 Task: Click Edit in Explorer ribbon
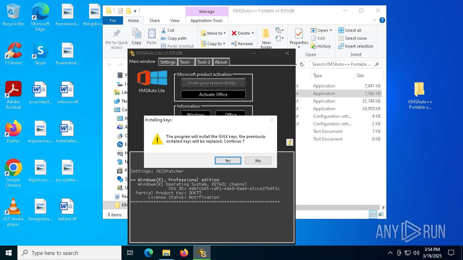(x=318, y=38)
